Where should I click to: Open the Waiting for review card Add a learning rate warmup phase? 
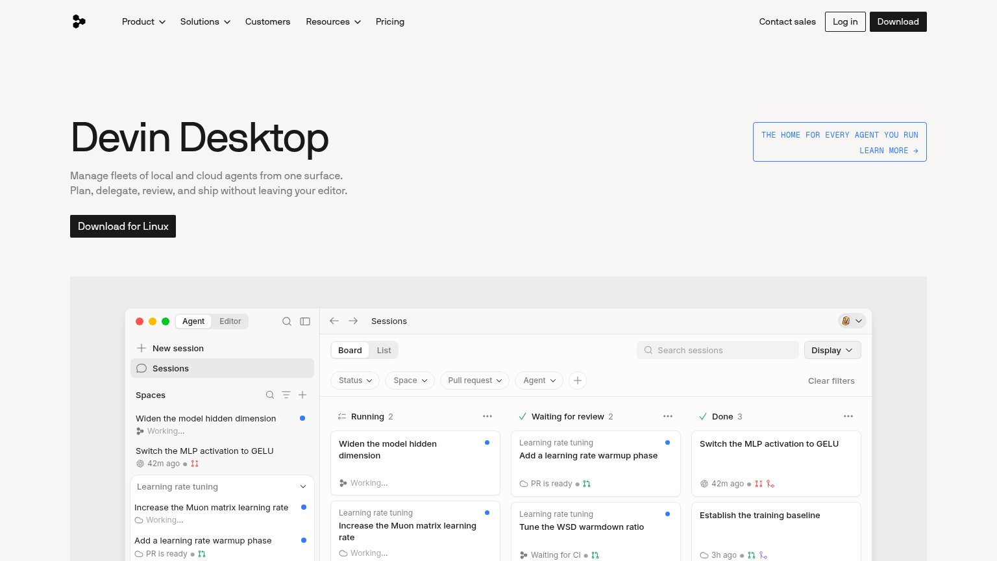click(x=596, y=464)
